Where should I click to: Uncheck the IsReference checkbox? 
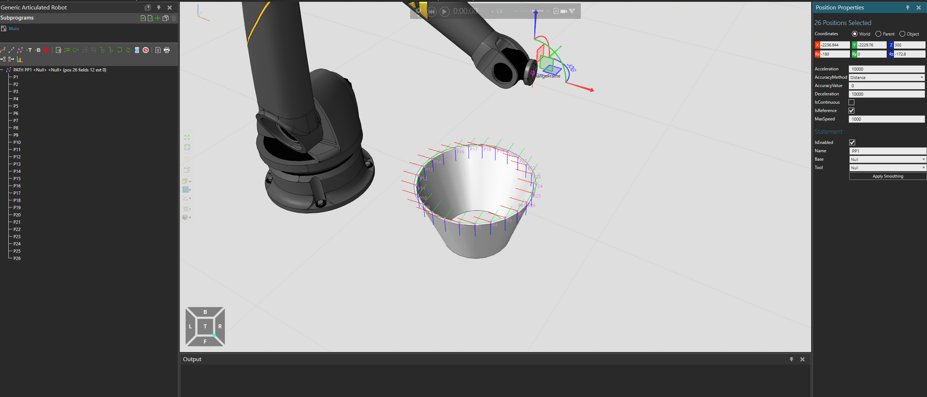click(851, 111)
